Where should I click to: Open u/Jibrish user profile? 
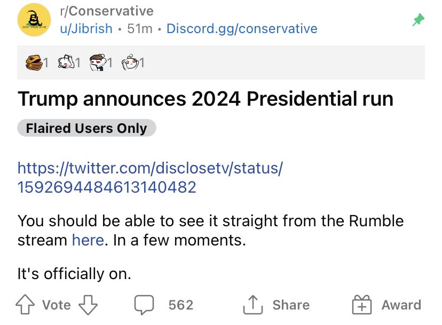coord(86,29)
